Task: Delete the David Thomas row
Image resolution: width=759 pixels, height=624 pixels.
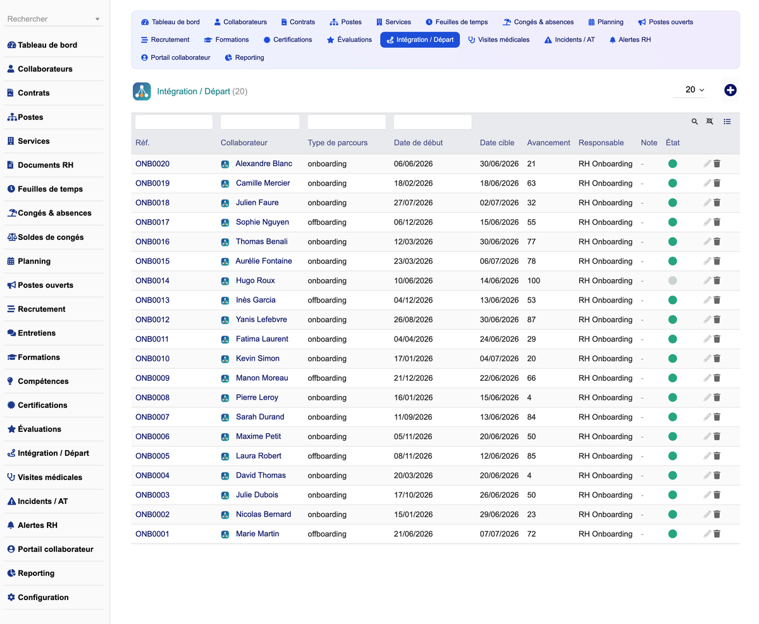Action: 717,476
